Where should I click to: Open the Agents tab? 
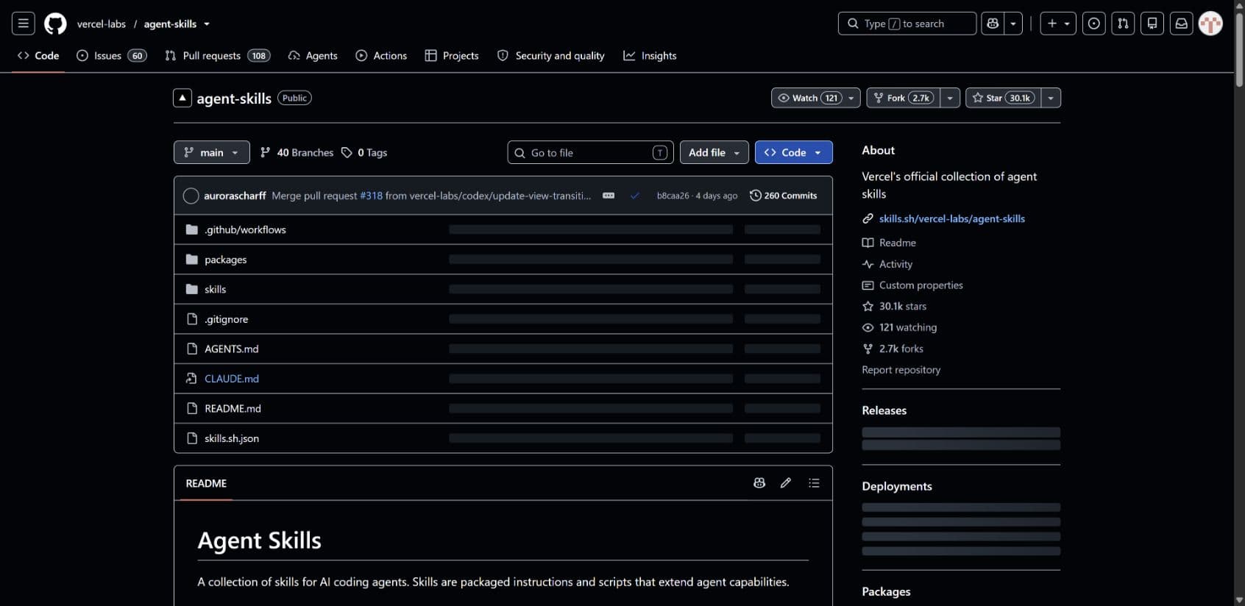pos(313,56)
